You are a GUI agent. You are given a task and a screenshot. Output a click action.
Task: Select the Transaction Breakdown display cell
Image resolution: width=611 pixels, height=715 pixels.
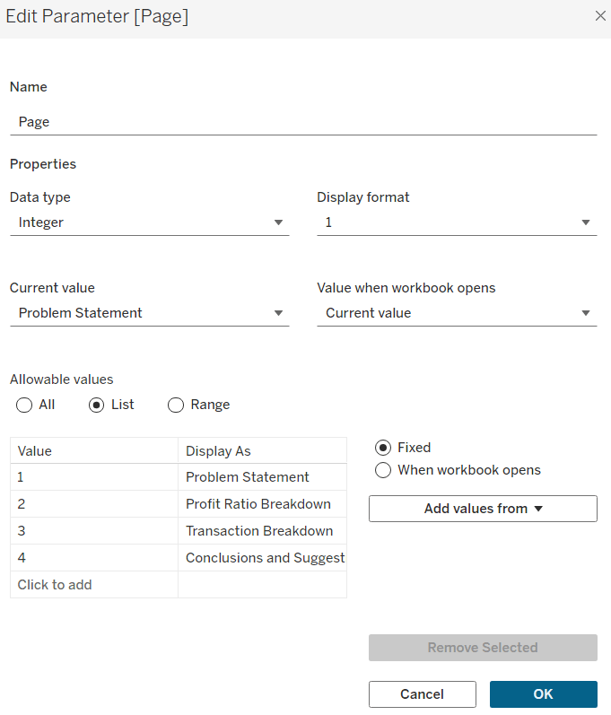click(x=262, y=531)
